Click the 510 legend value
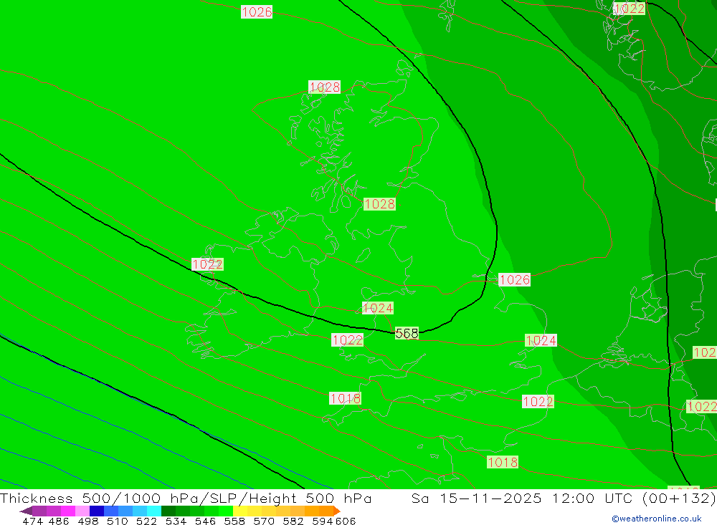Image resolution: width=717 pixels, height=525 pixels. coord(117,521)
